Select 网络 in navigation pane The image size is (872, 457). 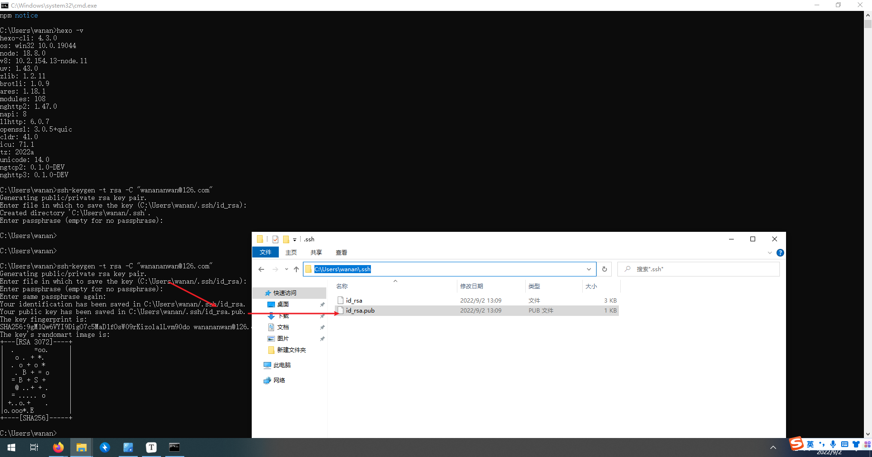coord(279,381)
